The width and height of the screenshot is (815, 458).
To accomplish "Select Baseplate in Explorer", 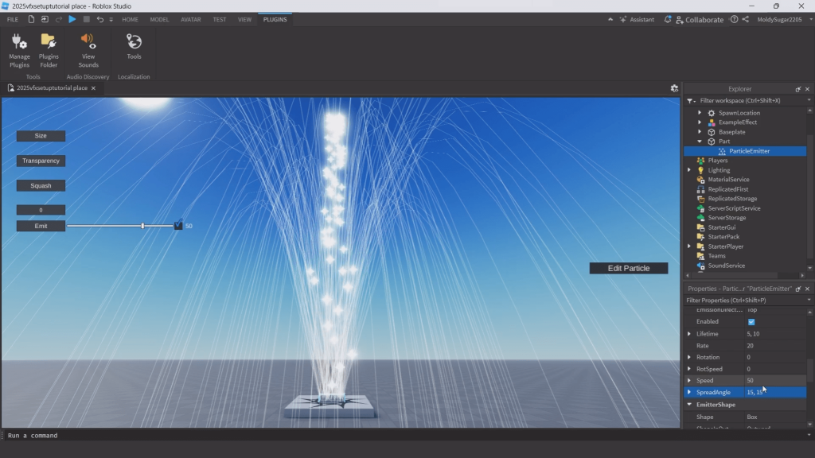I will (731, 132).
